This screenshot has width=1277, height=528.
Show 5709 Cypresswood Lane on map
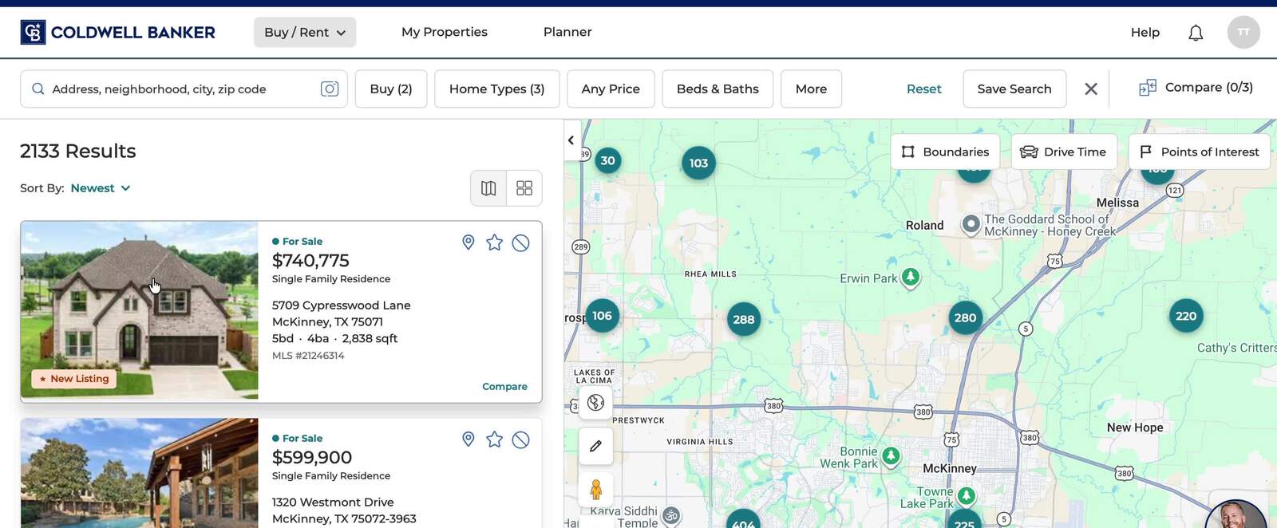(468, 242)
